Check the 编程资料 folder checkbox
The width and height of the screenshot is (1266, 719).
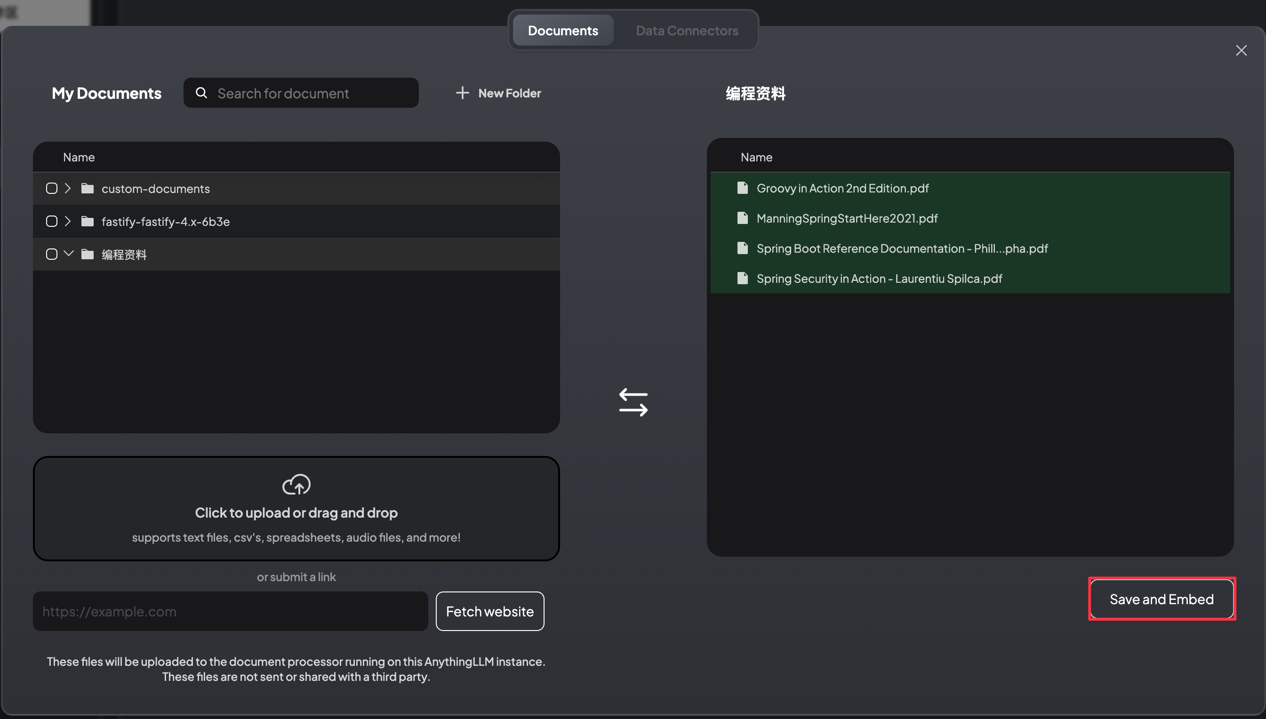point(51,254)
